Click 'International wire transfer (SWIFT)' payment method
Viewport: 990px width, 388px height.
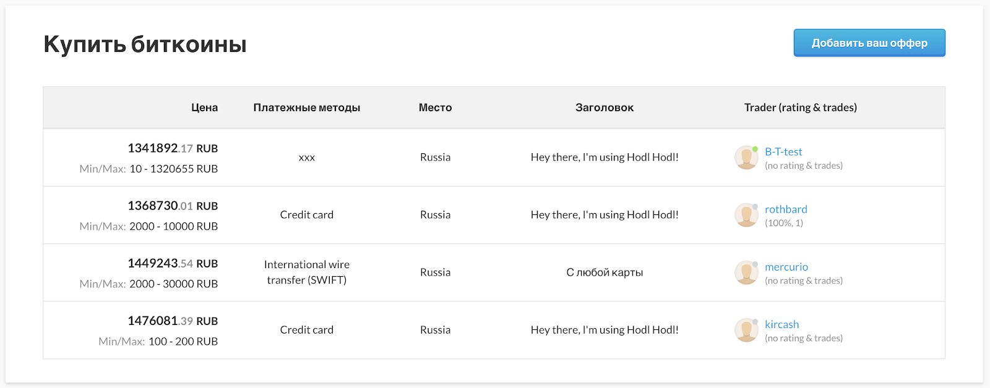pyautogui.click(x=306, y=272)
